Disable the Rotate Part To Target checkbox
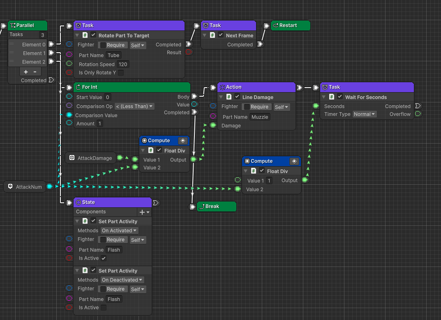This screenshot has width=441, height=320. coord(93,35)
